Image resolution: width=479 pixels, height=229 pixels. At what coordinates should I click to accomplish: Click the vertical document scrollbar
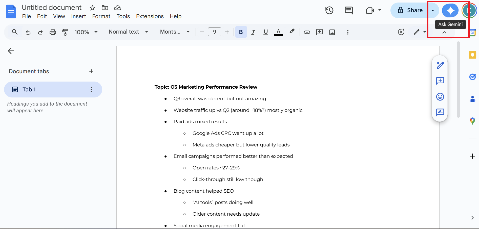tap(458, 80)
